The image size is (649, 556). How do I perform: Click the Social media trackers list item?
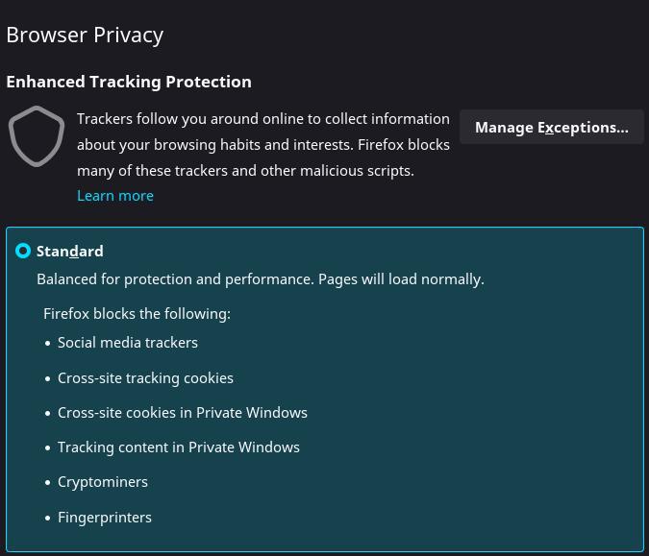tap(128, 342)
